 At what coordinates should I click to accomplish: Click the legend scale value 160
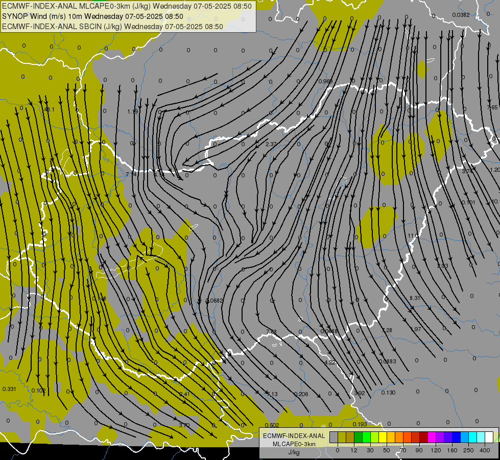tap(452, 450)
